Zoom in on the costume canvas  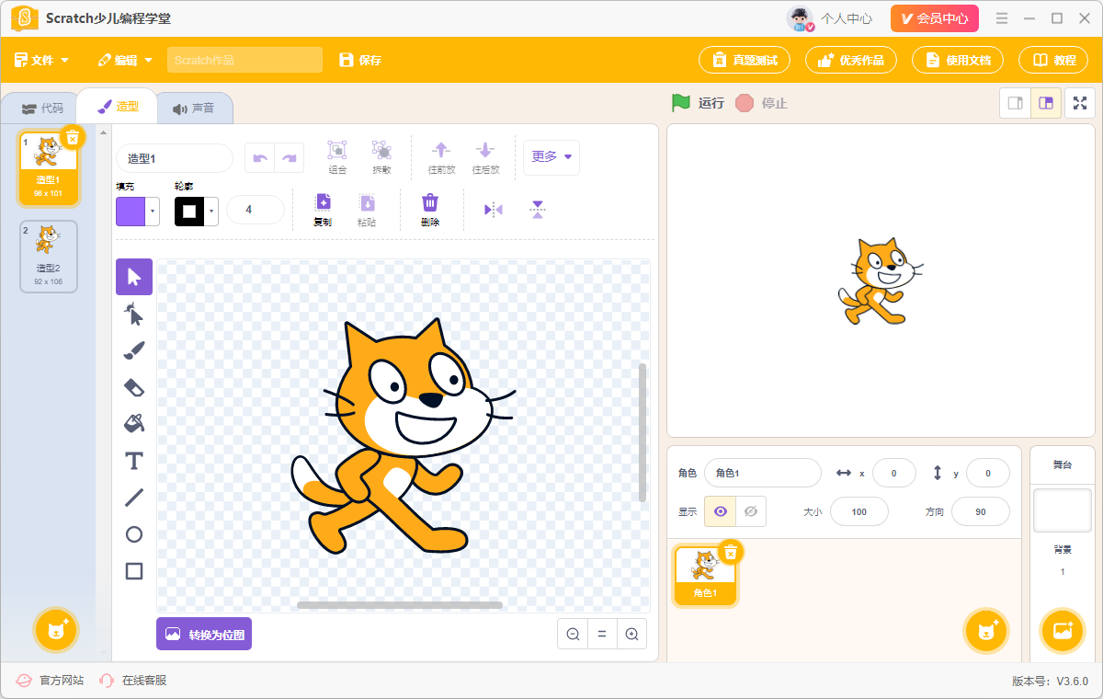coord(631,634)
